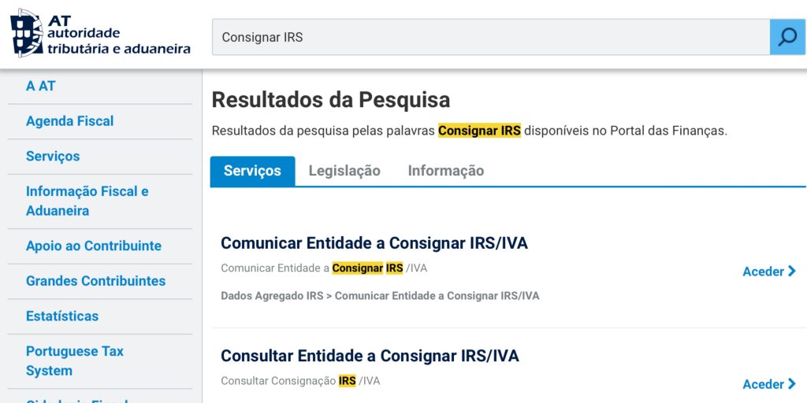Image resolution: width=807 pixels, height=403 pixels.
Task: Navigate to Grandes Contribuintes in sidebar
Action: [95, 281]
